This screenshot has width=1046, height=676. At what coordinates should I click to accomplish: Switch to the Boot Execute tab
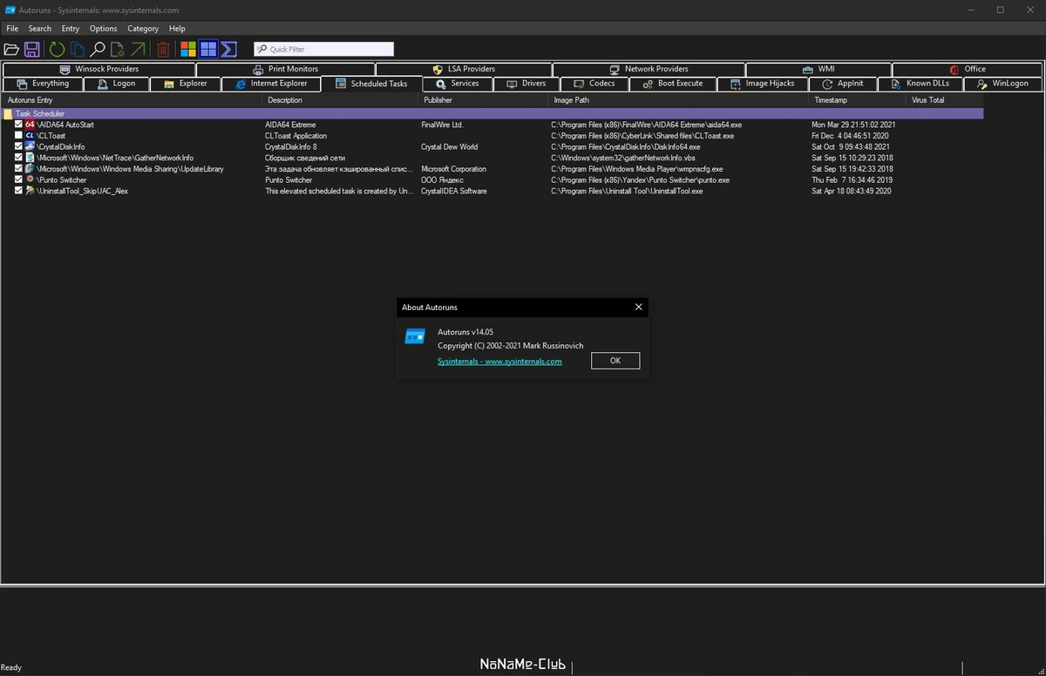click(x=673, y=84)
